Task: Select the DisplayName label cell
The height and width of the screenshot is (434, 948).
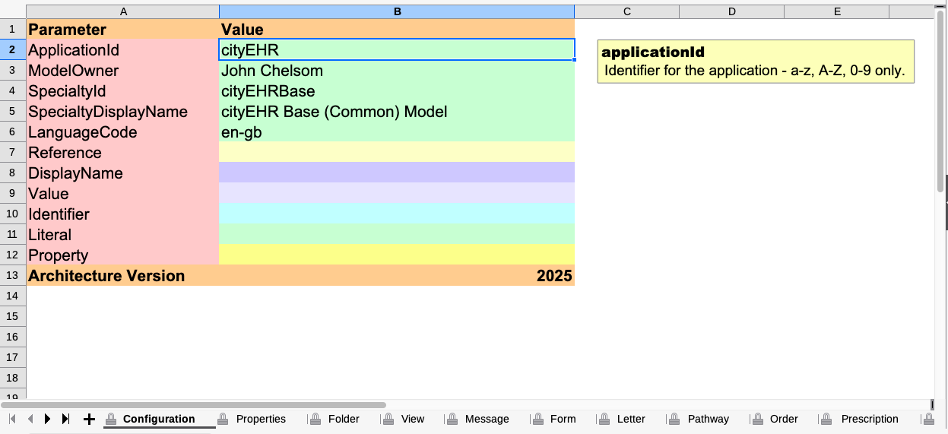Action: coord(123,173)
